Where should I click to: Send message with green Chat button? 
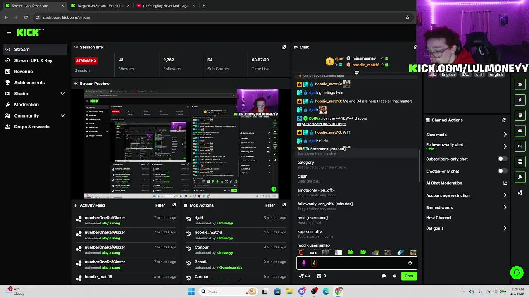(x=409, y=276)
